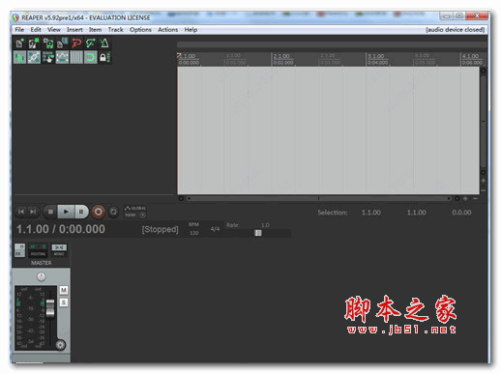Image resolution: width=501 pixels, height=374 pixels.
Task: Click the [Stopped] status text
Action: 160,229
